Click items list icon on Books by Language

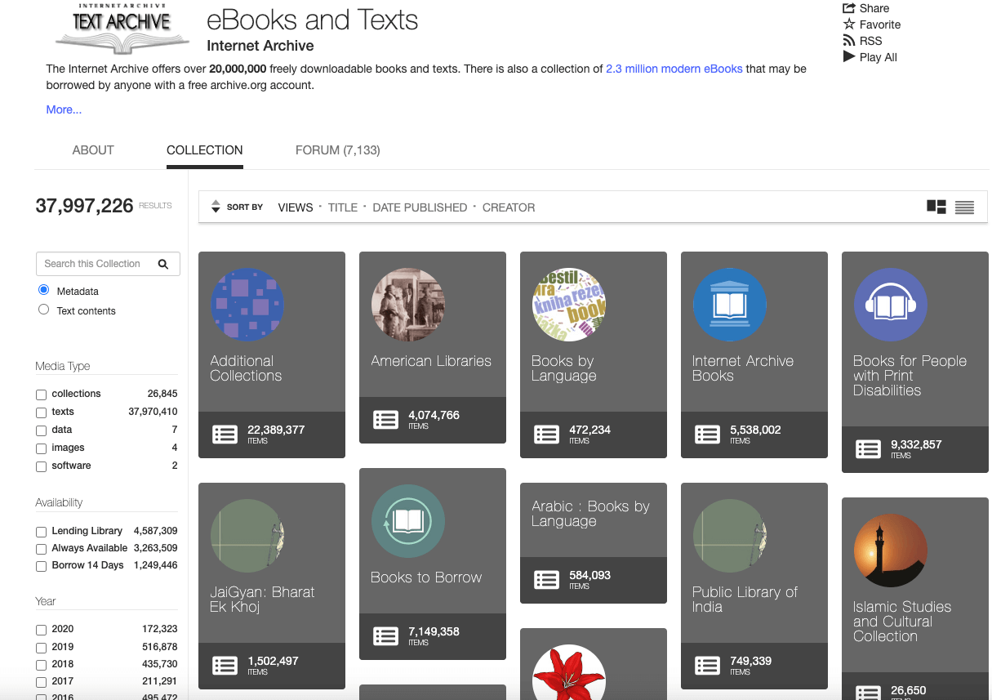pos(547,435)
